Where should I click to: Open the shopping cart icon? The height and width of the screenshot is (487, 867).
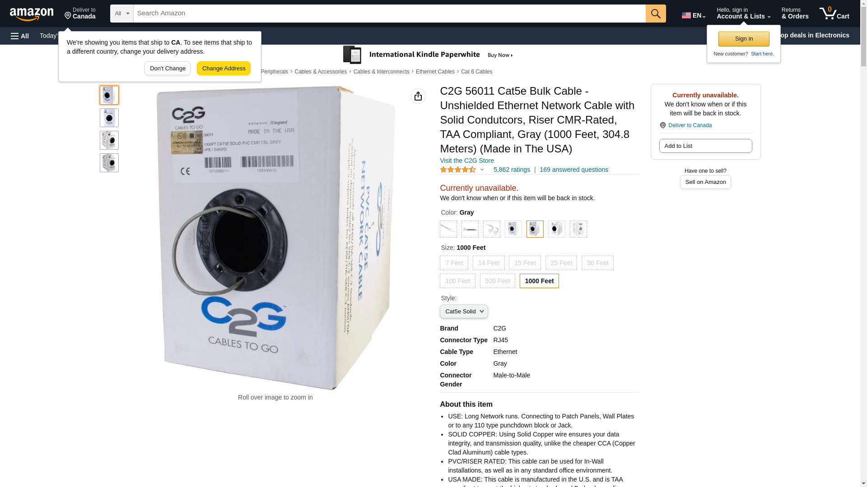(834, 14)
